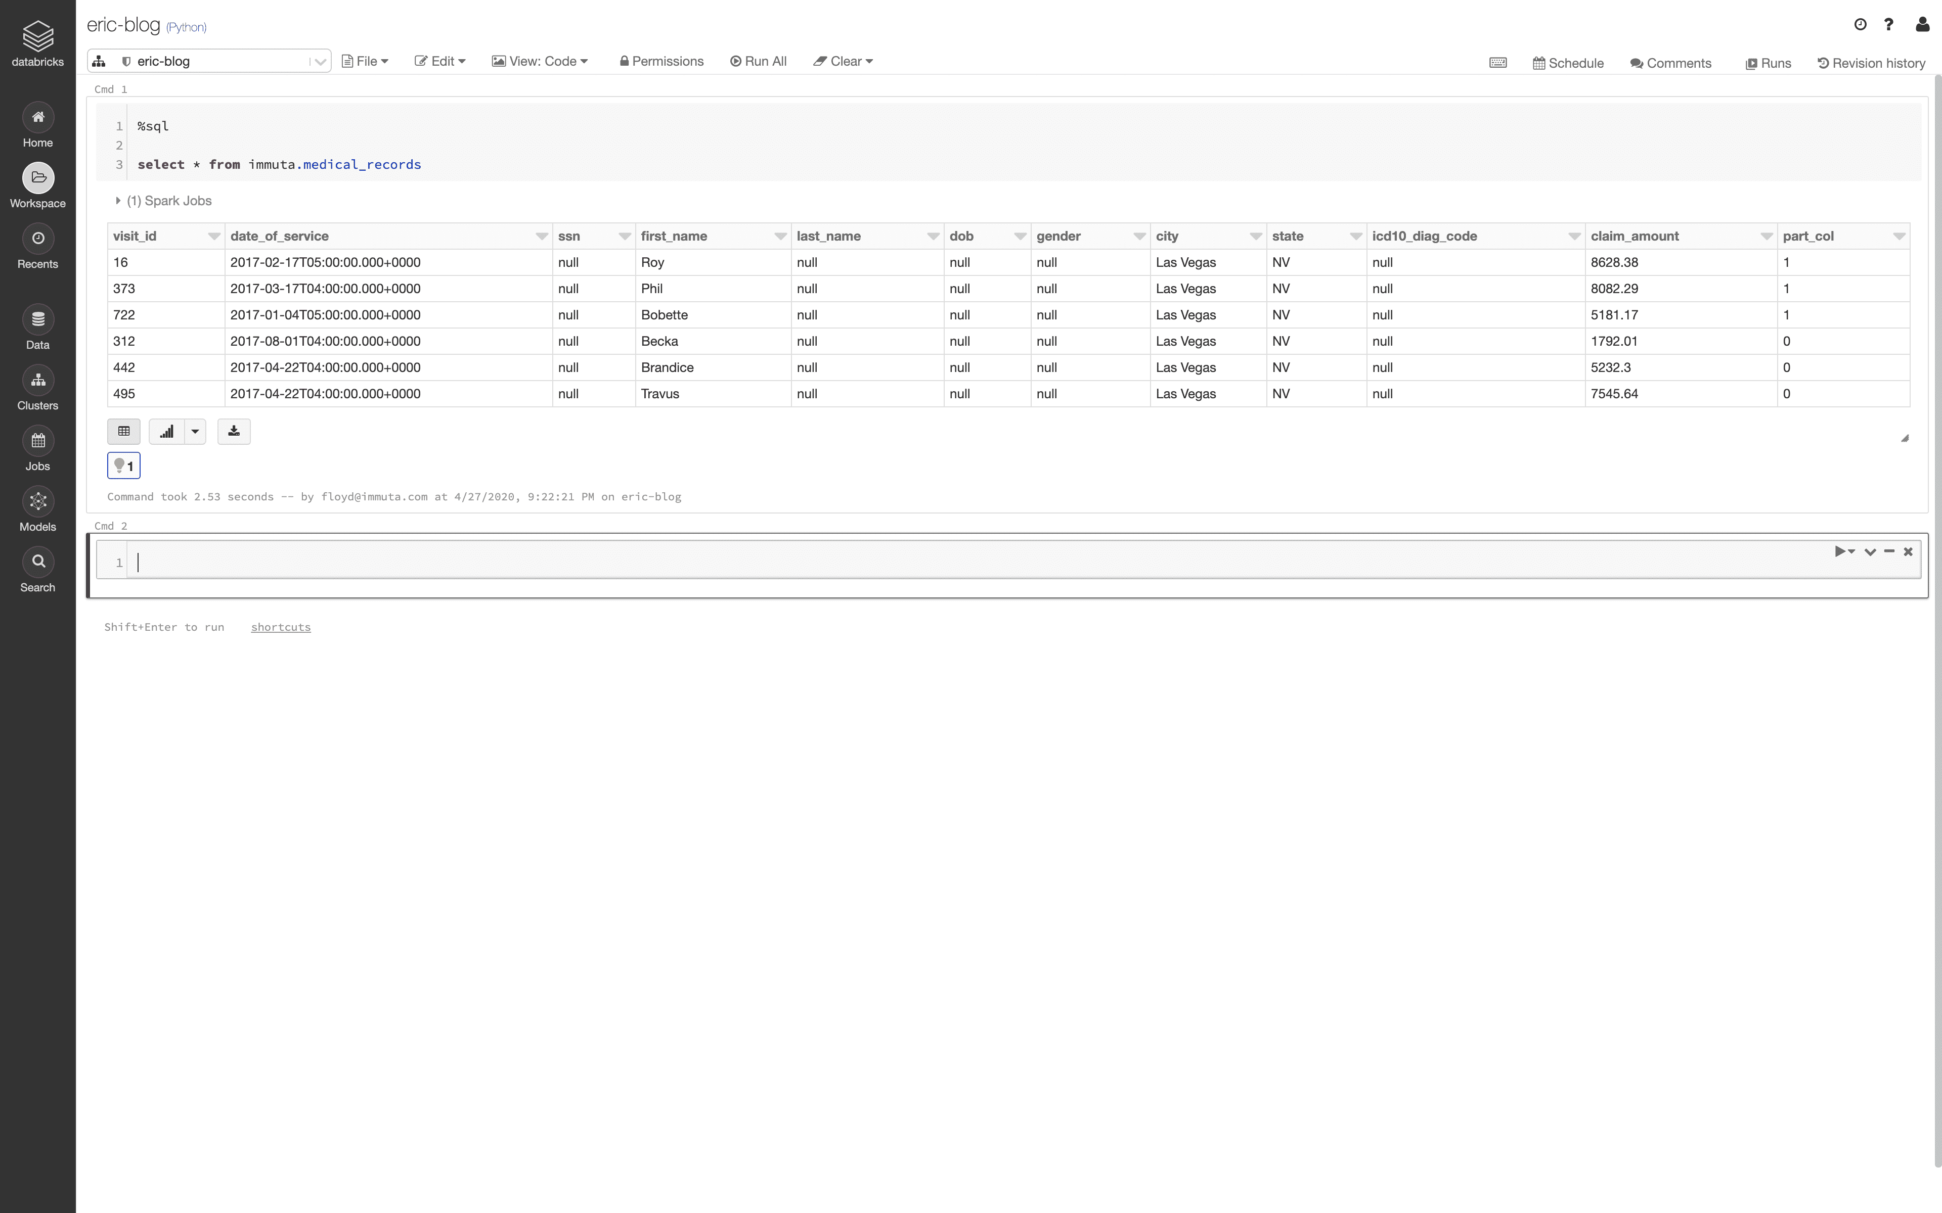Open the claim_amount column sort dropdown
This screenshot has height=1213, width=1942.
coord(1766,236)
